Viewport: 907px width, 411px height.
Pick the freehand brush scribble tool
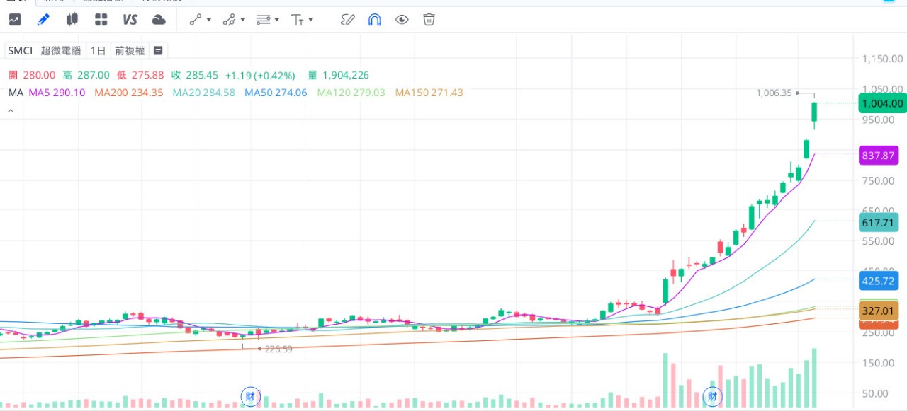click(x=347, y=19)
